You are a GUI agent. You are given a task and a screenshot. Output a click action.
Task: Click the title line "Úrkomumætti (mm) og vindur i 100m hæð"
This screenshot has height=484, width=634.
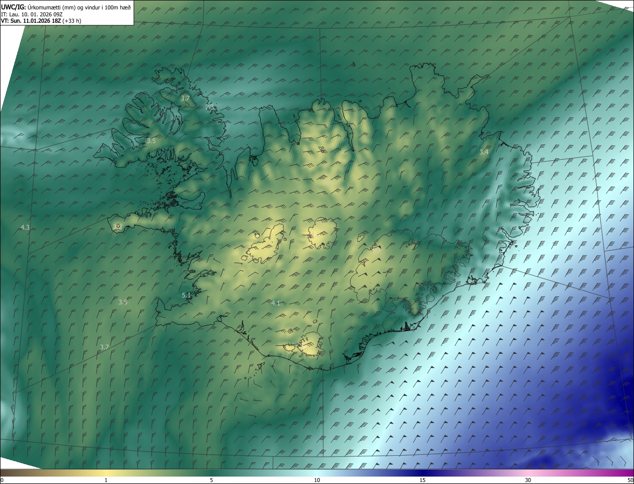tap(80, 7)
